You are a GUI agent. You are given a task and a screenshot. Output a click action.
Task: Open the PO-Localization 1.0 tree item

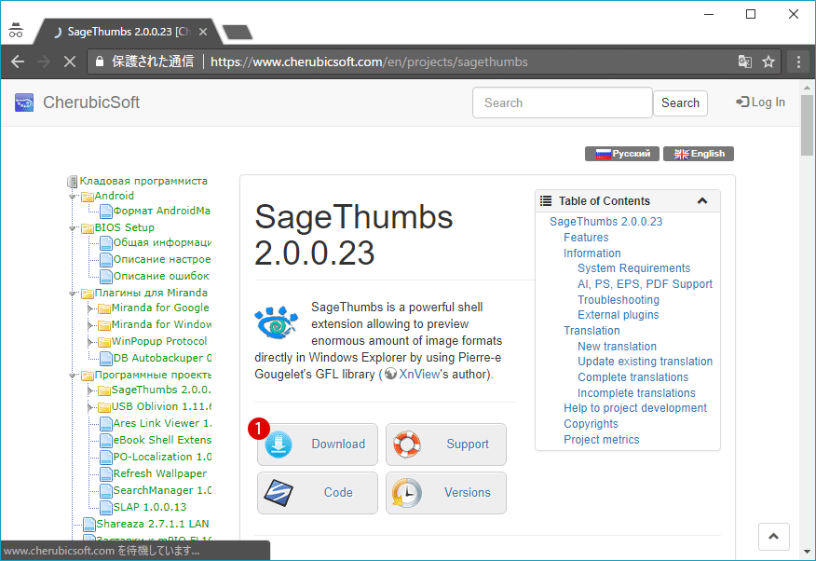(x=162, y=457)
